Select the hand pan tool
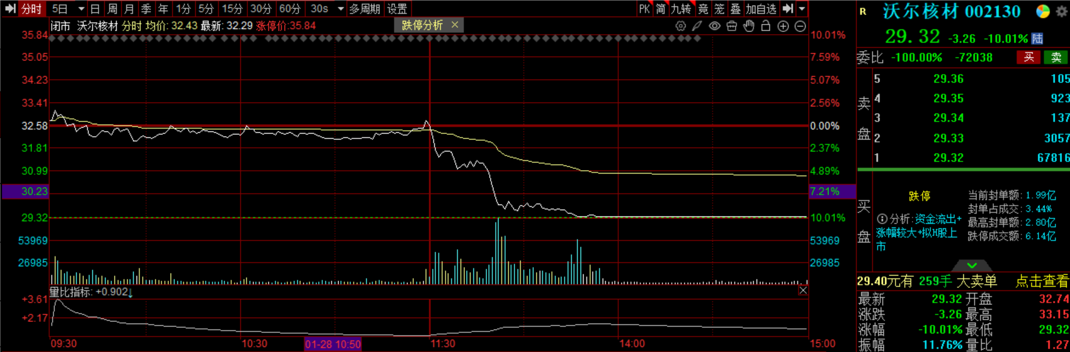 (x=748, y=26)
